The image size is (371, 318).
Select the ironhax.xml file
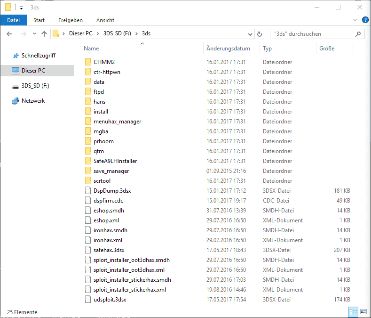[108, 240]
